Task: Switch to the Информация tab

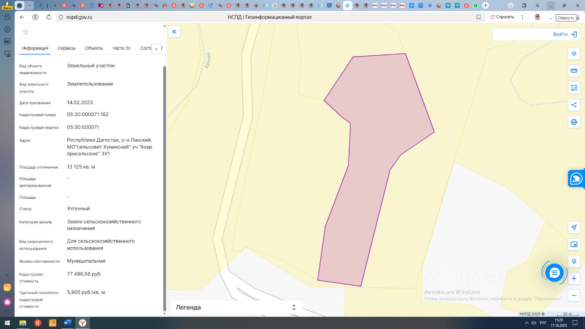Action: (35, 48)
